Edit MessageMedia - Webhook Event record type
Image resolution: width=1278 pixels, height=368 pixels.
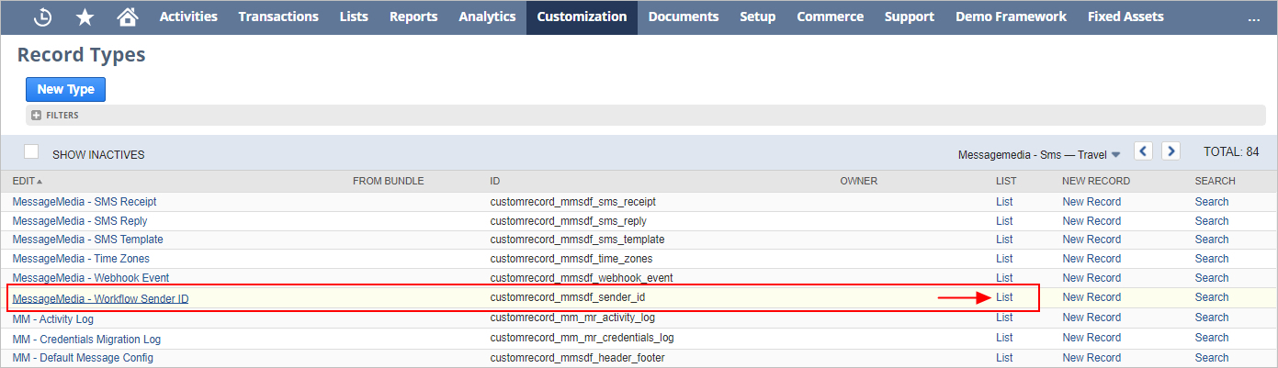click(91, 278)
